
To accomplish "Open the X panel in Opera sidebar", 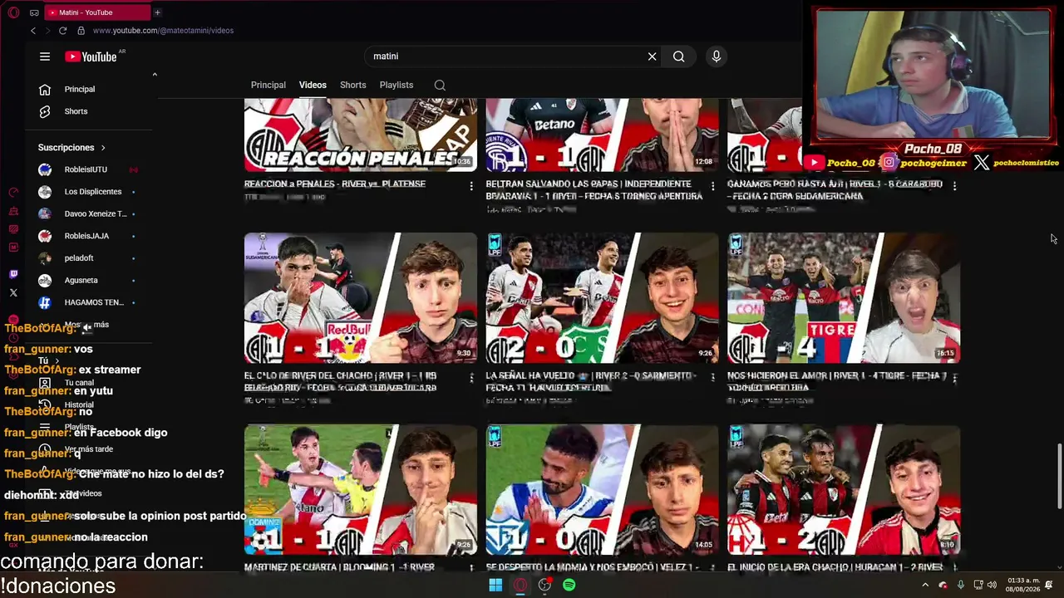I will coord(13,292).
